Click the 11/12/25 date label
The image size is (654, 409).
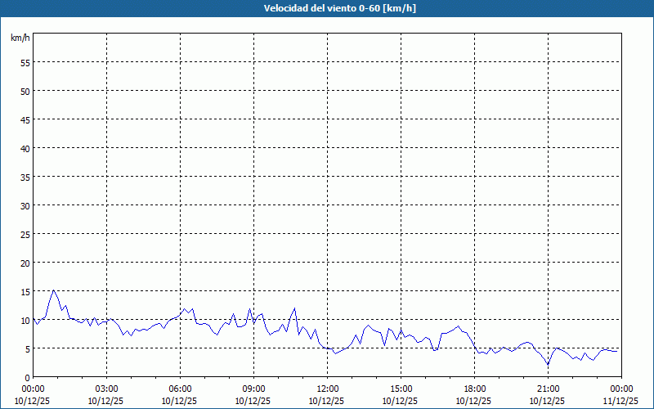[x=621, y=401]
